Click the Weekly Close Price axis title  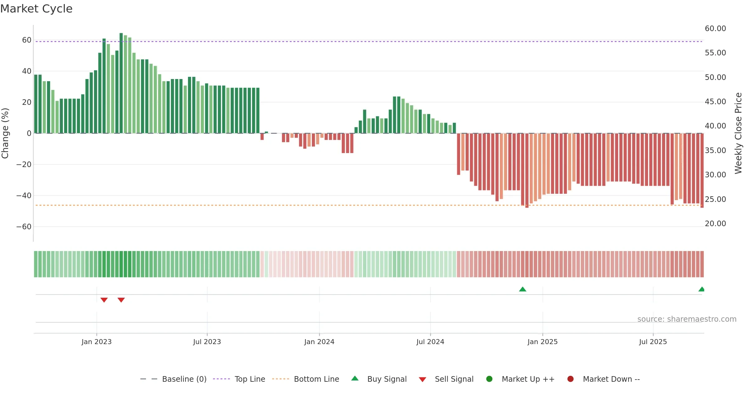pyautogui.click(x=738, y=133)
